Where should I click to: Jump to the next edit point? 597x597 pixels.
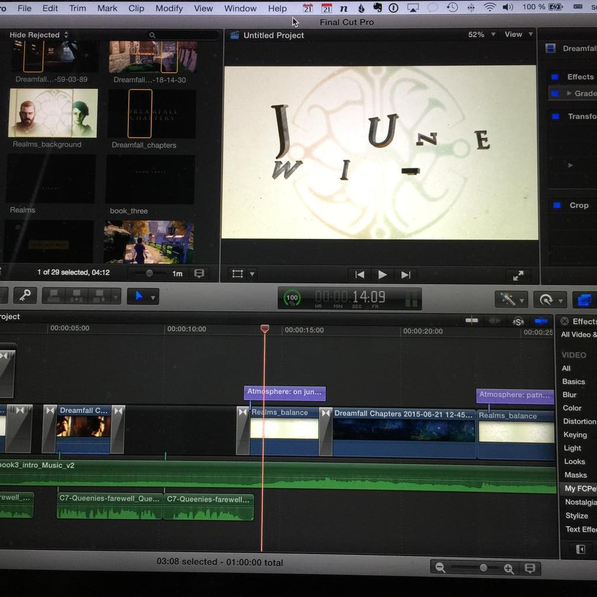(x=405, y=275)
